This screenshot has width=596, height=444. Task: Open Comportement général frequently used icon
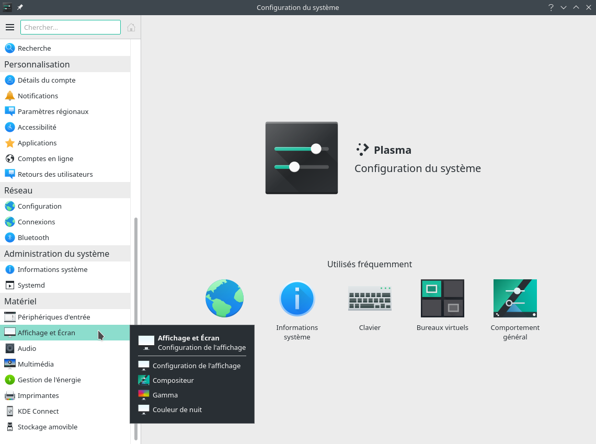[515, 299]
